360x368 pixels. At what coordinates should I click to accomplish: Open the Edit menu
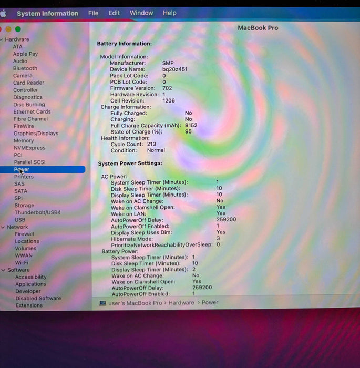click(114, 13)
